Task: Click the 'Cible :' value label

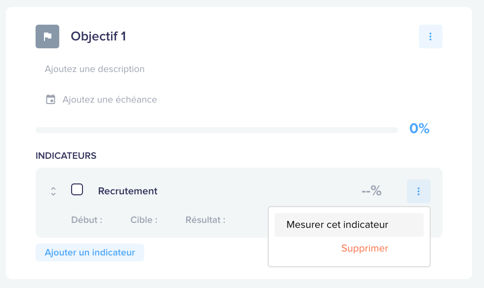Action: click(x=144, y=220)
